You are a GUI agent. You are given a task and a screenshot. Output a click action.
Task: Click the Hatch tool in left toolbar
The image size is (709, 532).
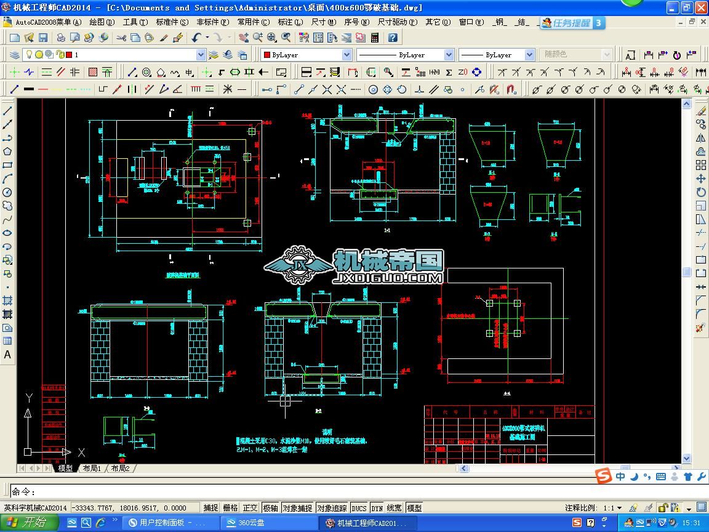tap(7, 300)
